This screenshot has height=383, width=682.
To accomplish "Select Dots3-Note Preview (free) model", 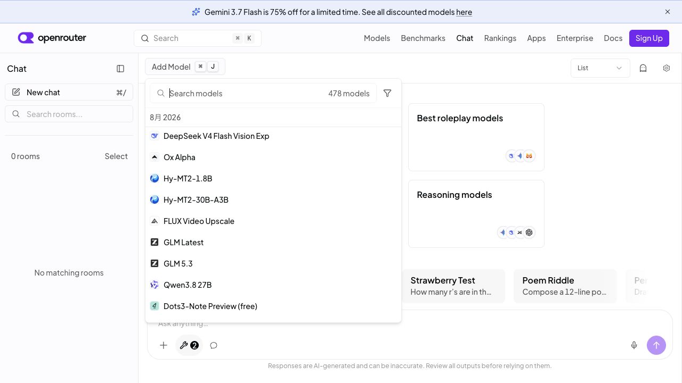I will (273, 306).
